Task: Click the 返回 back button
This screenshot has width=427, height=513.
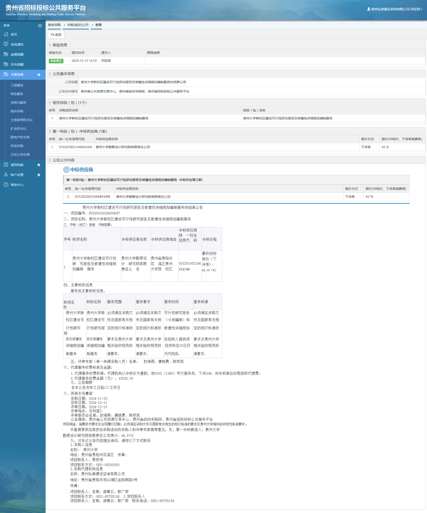Action: coord(56,35)
